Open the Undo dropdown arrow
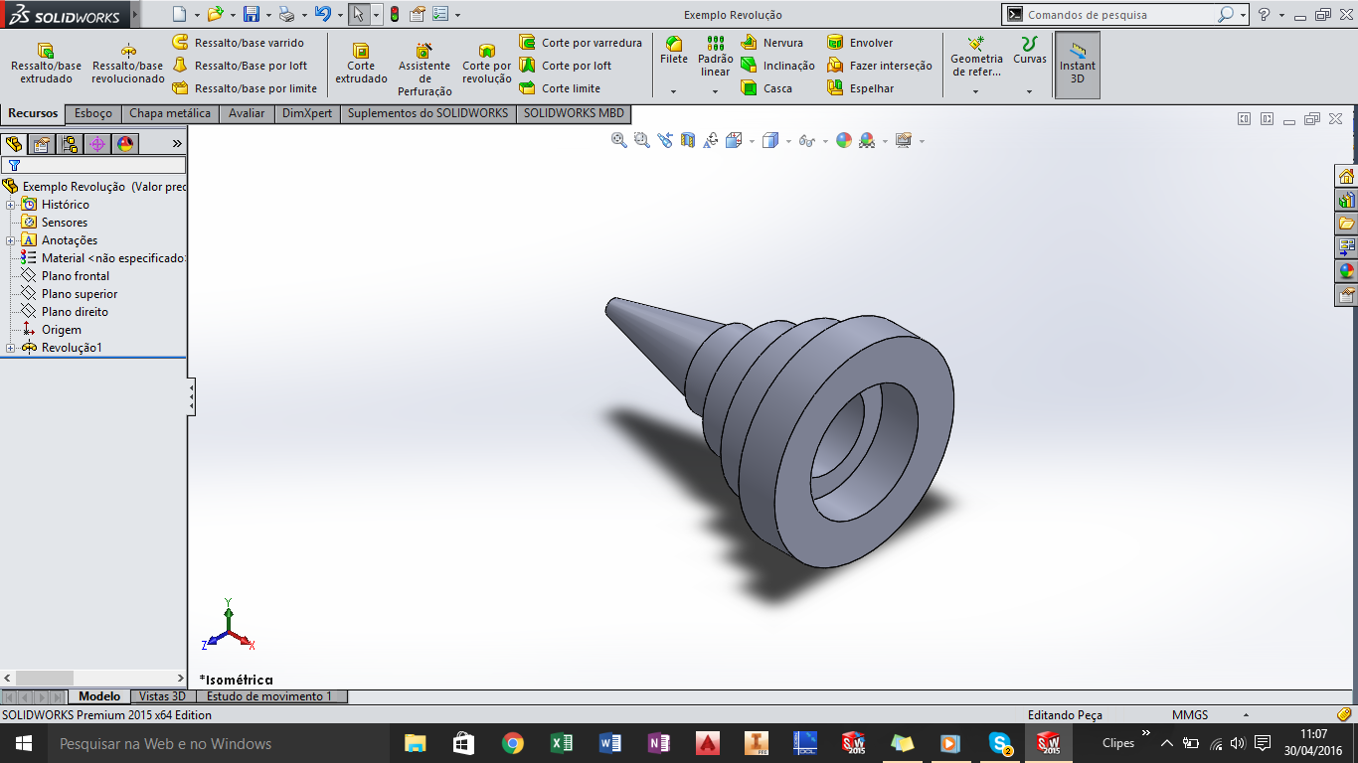Viewport: 1358px width, 763px height. 340,15
